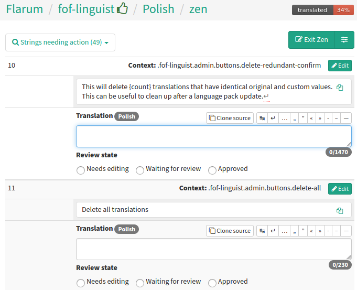Click Edit button for delete-redundant-confirm string

(340, 66)
